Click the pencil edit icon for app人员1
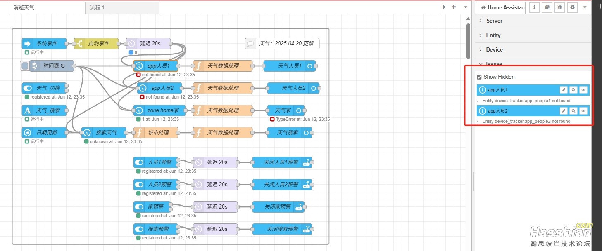This screenshot has width=602, height=251. coord(564,90)
